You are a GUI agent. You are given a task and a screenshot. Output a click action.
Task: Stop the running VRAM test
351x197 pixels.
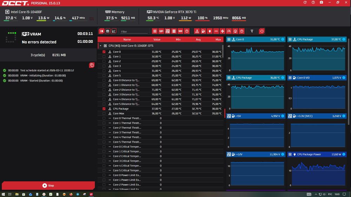(x=48, y=185)
